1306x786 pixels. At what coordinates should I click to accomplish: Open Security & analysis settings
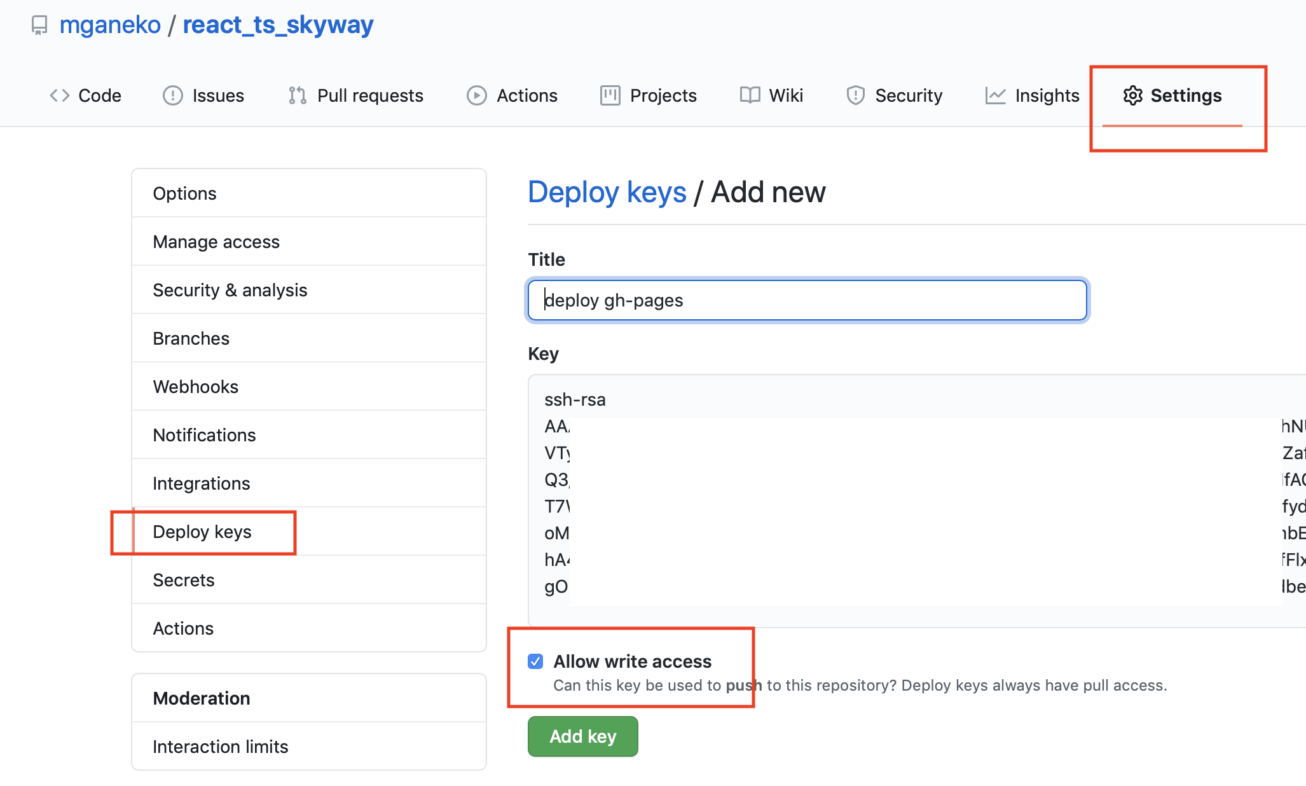point(309,290)
